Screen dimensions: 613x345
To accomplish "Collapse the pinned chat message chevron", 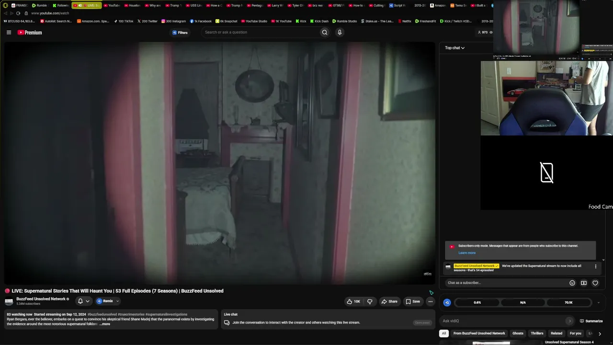I will [603, 260].
